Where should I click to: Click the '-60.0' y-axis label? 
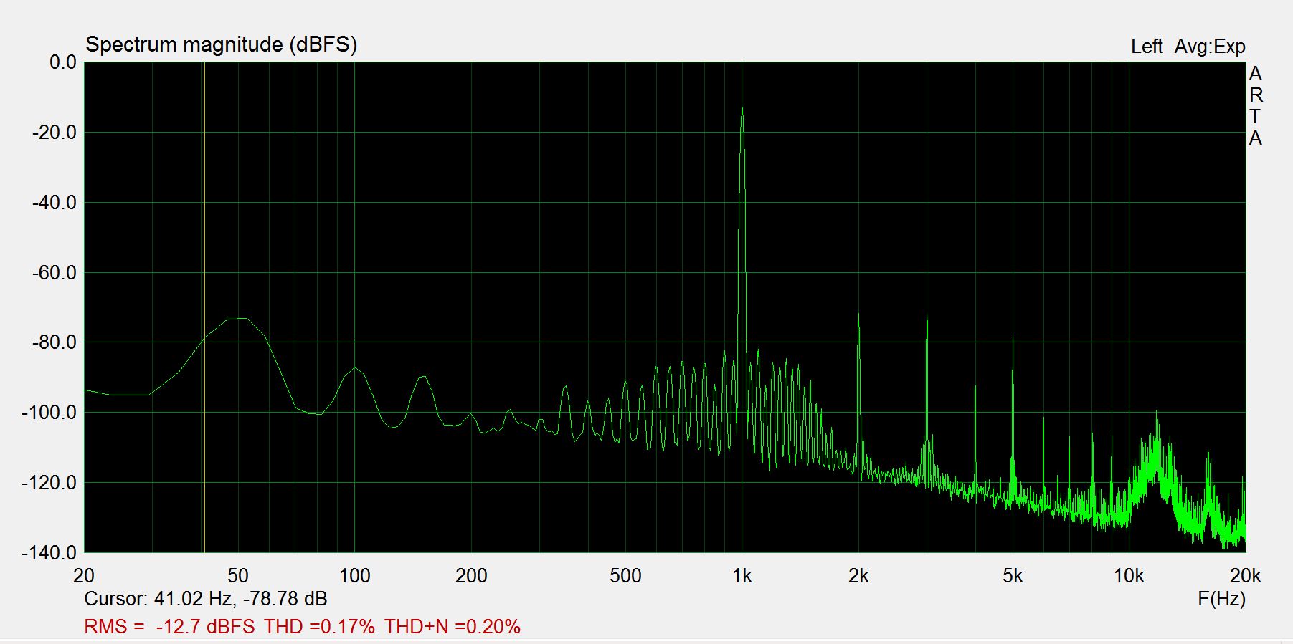[55, 273]
